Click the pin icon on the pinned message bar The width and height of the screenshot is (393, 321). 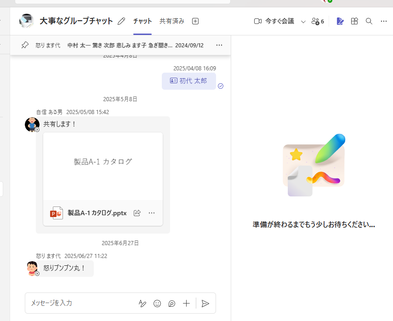(x=25, y=45)
